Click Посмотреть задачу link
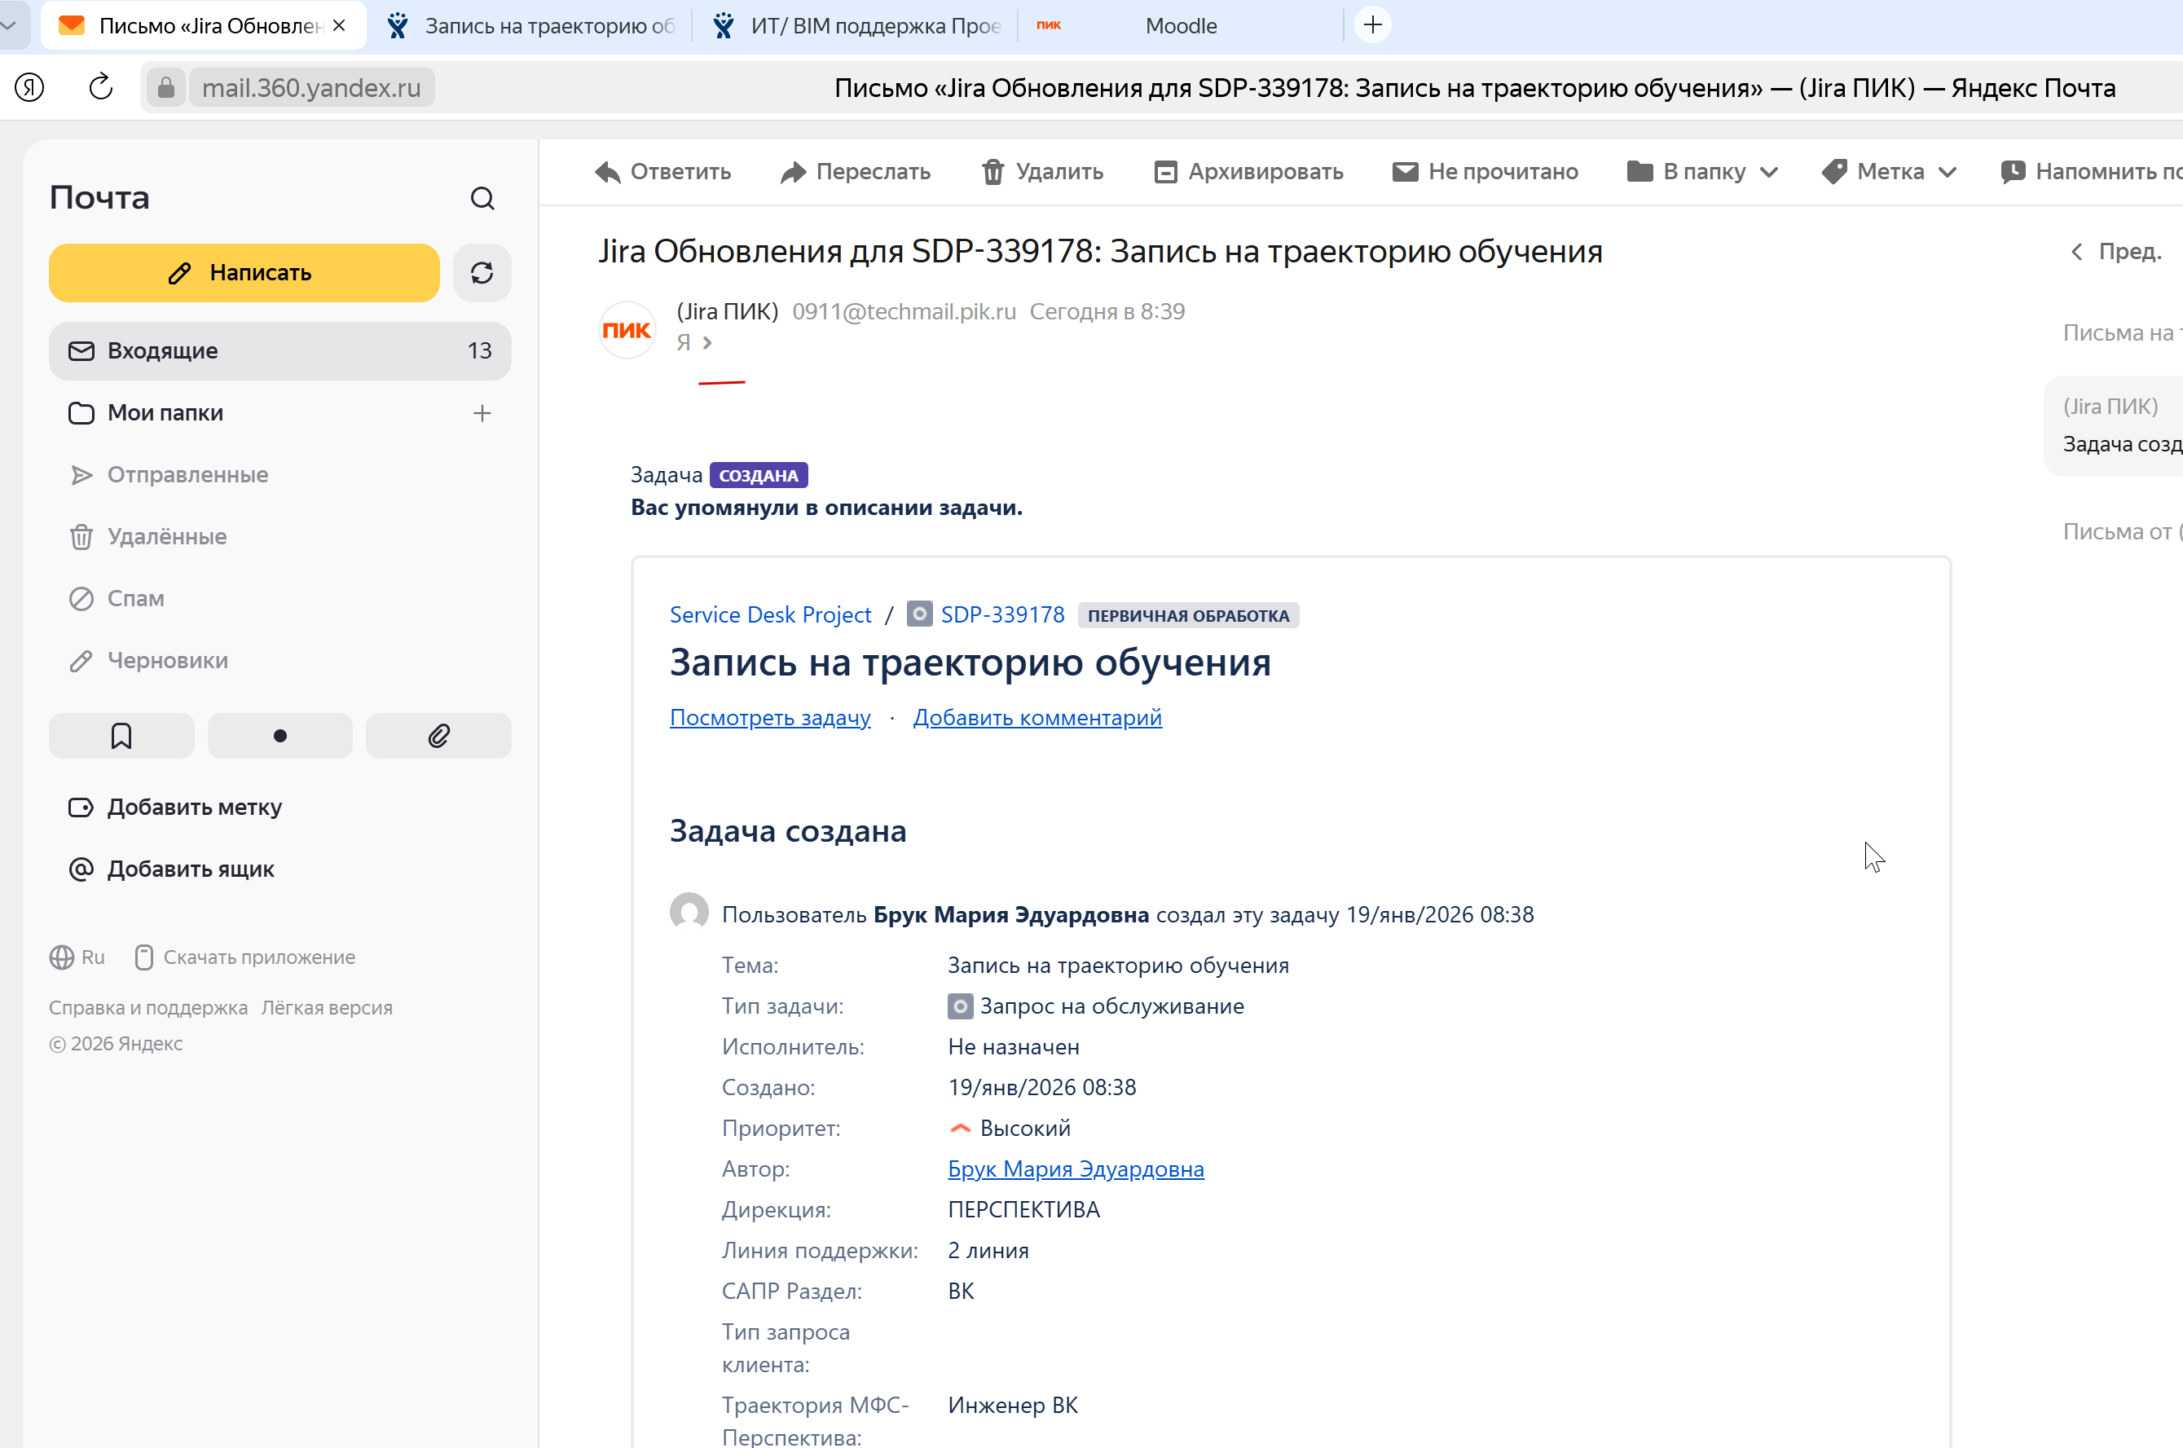 (769, 718)
